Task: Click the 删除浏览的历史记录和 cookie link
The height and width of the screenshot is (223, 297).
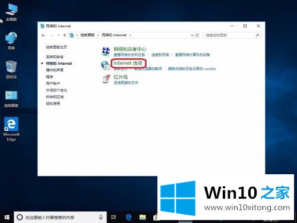Action: [x=191, y=69]
